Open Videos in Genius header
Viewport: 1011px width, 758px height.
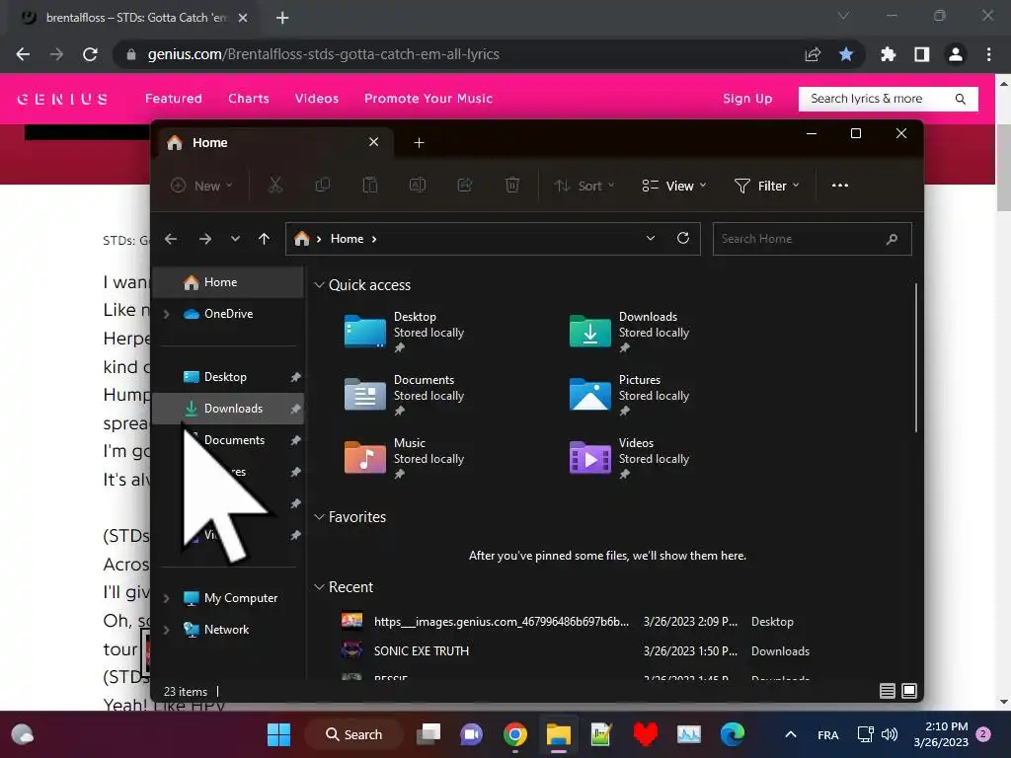pyautogui.click(x=317, y=99)
